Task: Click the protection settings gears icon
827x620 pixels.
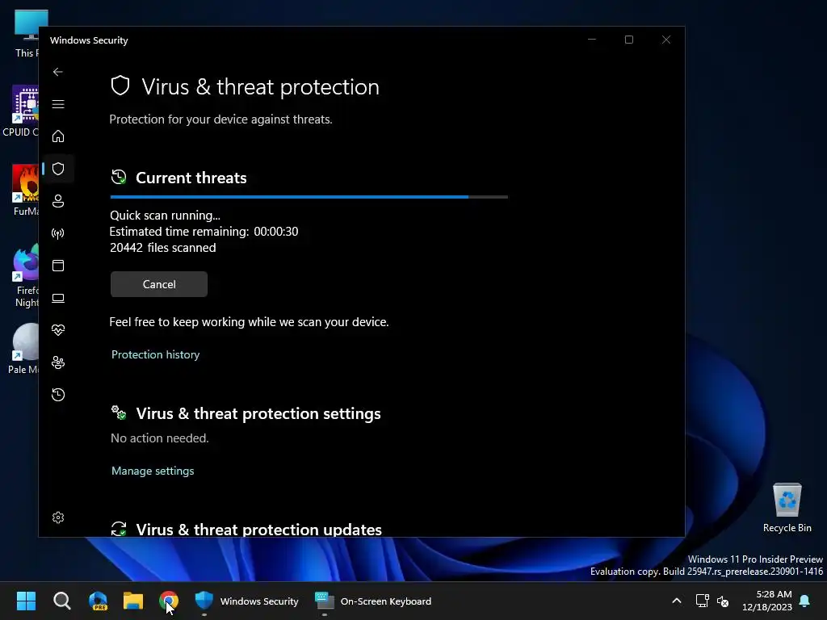Action: coord(119,413)
